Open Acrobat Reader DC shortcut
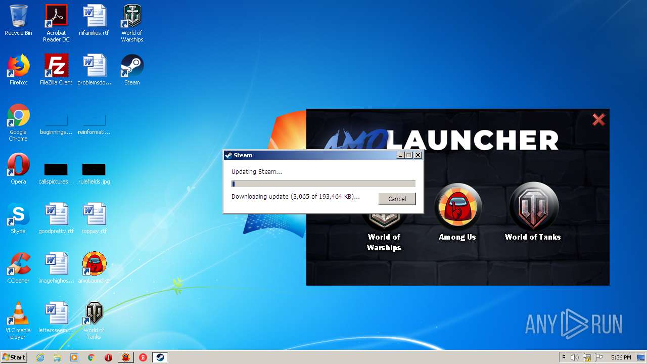 point(56,23)
